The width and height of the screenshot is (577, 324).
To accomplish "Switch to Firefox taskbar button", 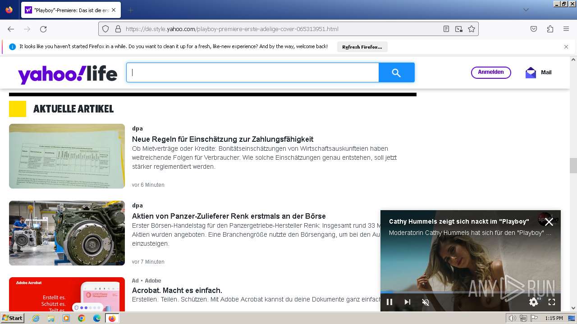I will [x=112, y=318].
